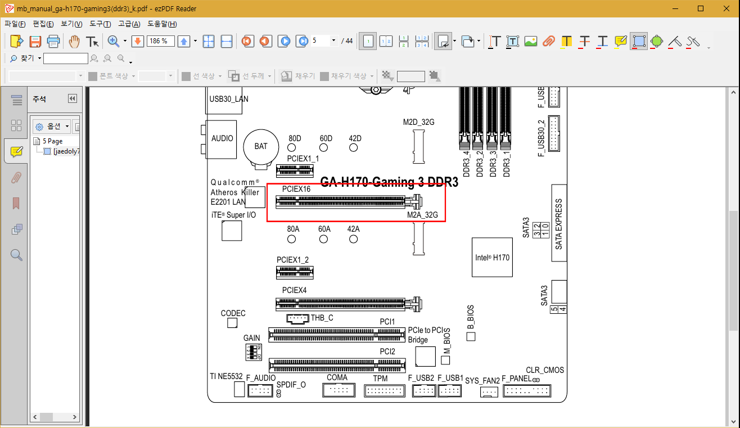Open the comments tab in the sidebar
The height and width of the screenshot is (428, 740).
pyautogui.click(x=16, y=151)
